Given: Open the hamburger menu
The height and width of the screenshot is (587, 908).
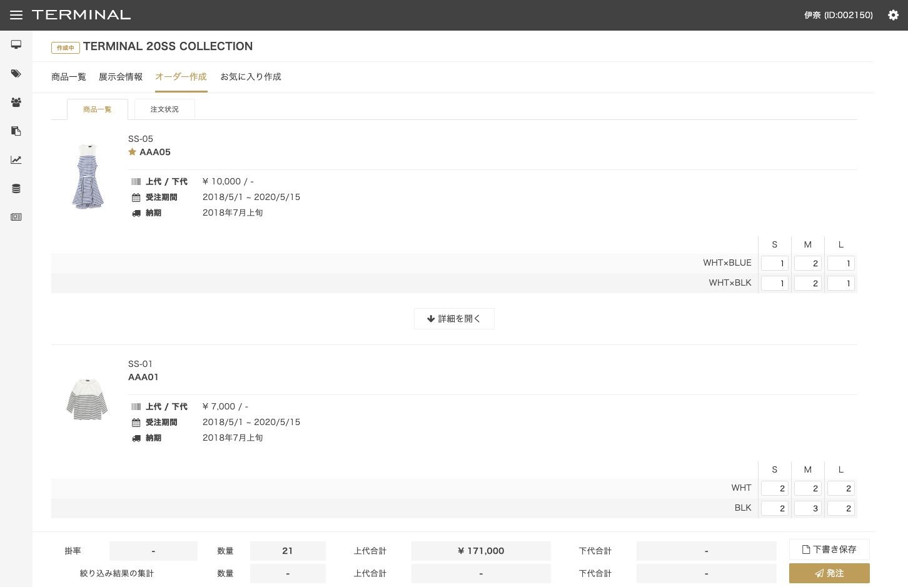Looking at the screenshot, I should pos(16,15).
